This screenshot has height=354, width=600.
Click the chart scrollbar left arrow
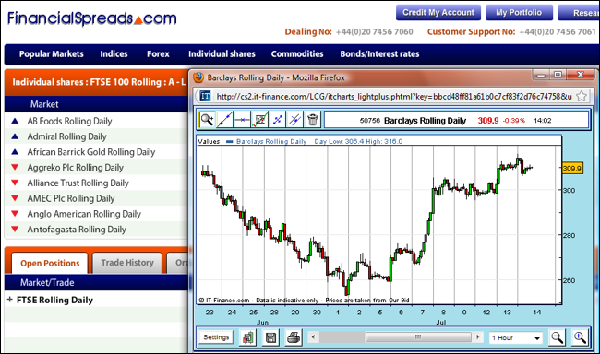click(x=314, y=337)
